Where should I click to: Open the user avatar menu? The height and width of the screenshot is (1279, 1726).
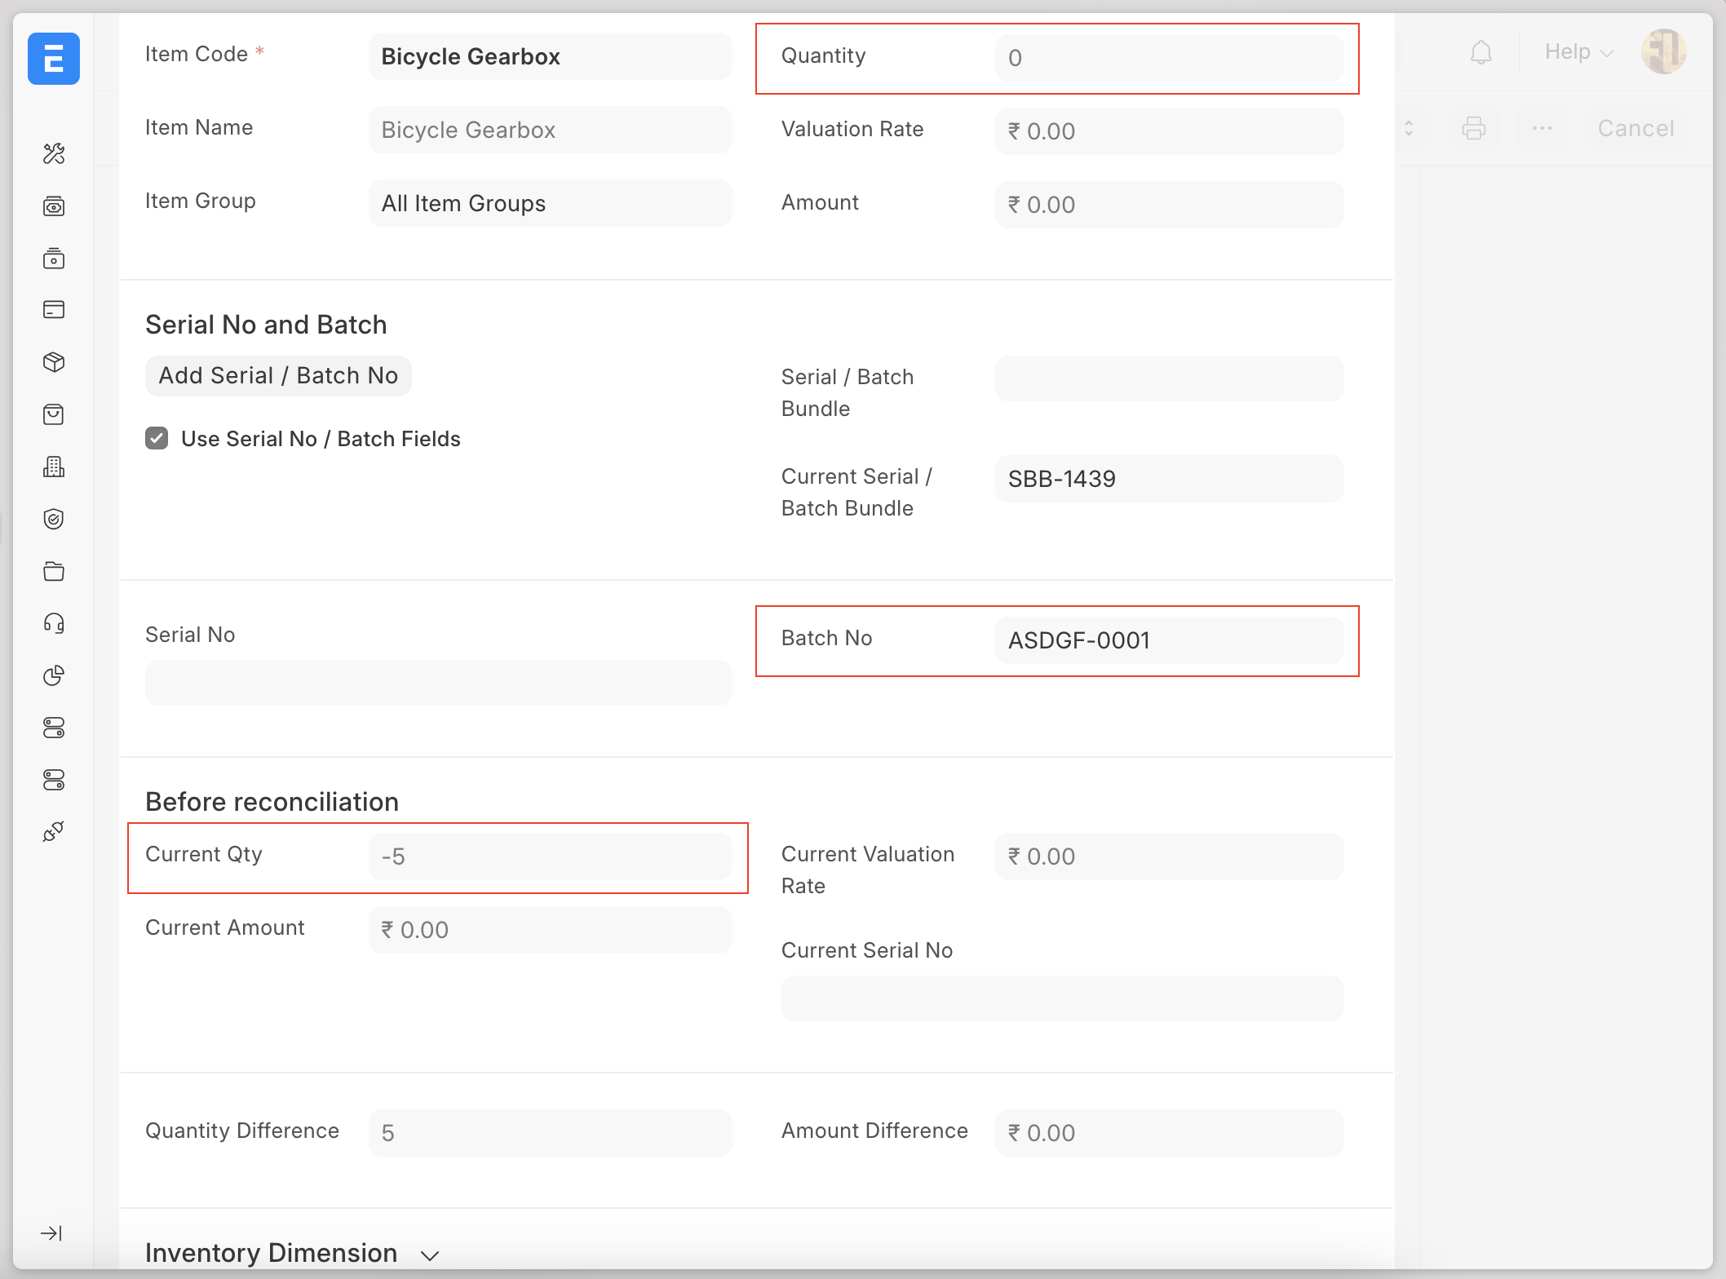(1663, 52)
